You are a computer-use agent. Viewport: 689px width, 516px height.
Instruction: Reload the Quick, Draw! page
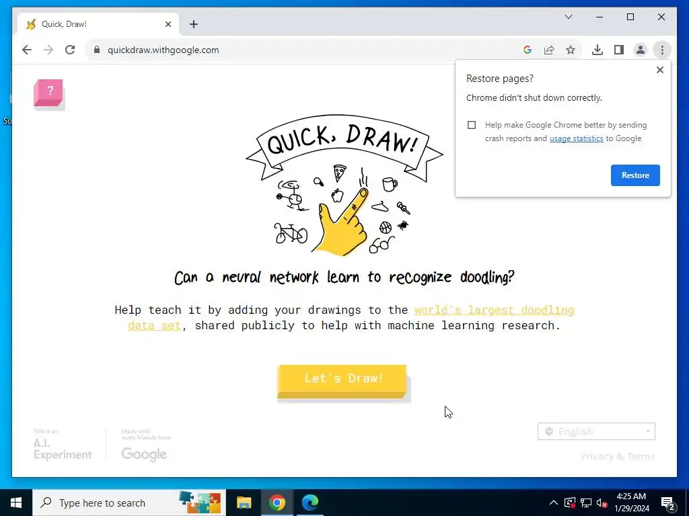pyautogui.click(x=70, y=50)
